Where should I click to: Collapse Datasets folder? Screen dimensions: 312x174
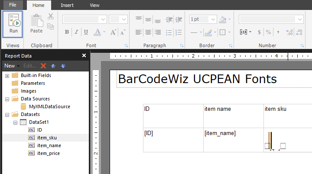pos(7,115)
